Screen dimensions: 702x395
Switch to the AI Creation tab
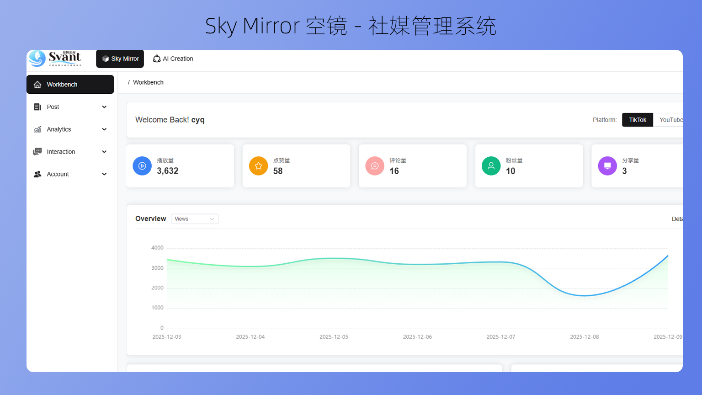click(x=173, y=59)
